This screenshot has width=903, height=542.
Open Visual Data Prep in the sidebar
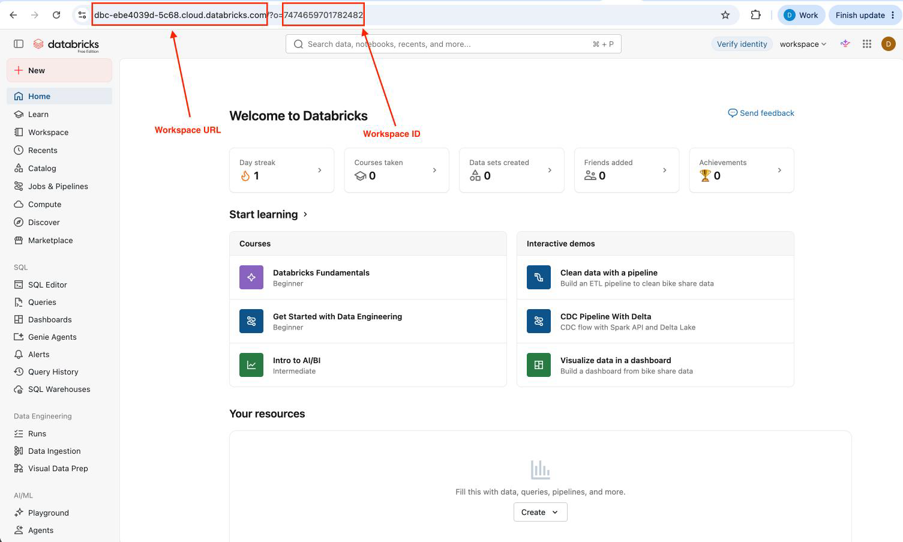click(x=59, y=468)
